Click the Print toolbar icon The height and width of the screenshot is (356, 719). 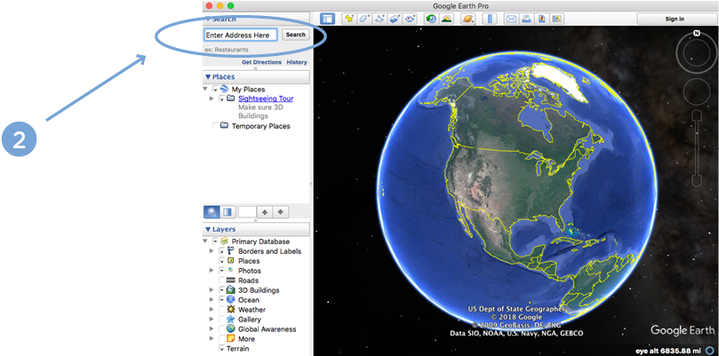[x=526, y=18]
